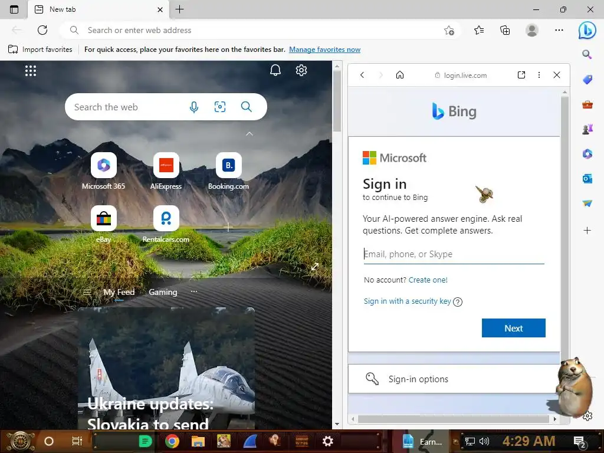Open Shopping tag in the sidebar

(587, 80)
